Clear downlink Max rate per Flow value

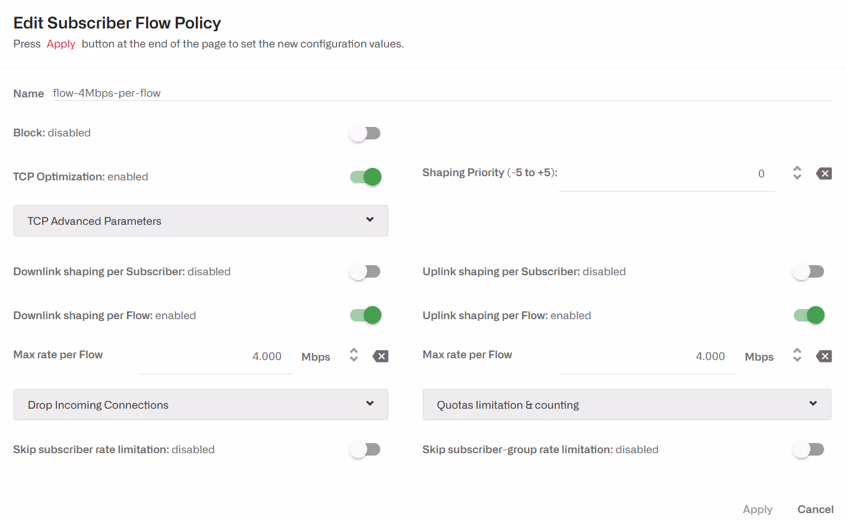[x=380, y=357]
